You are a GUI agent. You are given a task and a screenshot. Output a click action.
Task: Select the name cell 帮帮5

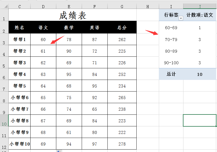click(x=19, y=86)
